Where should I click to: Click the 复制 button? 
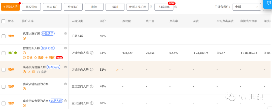115,7
